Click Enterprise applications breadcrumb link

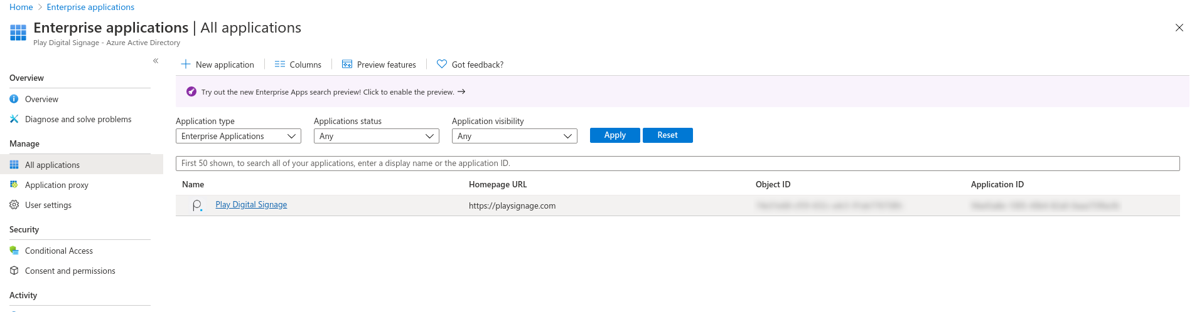pos(90,7)
